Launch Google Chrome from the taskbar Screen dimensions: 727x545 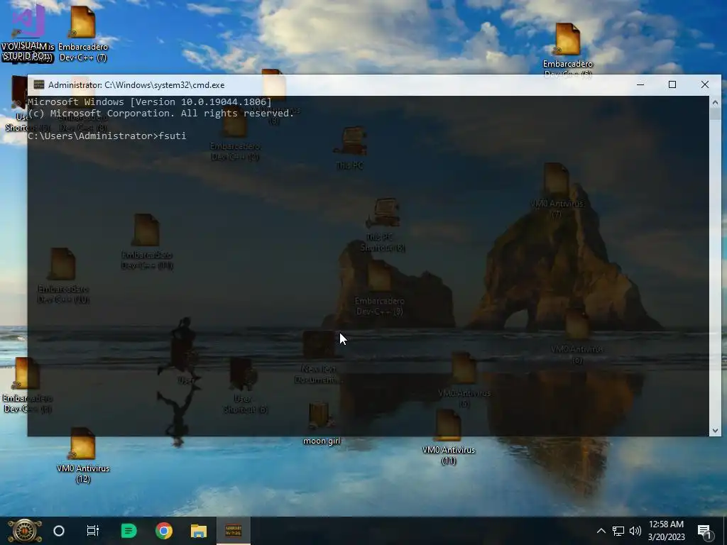tap(164, 531)
